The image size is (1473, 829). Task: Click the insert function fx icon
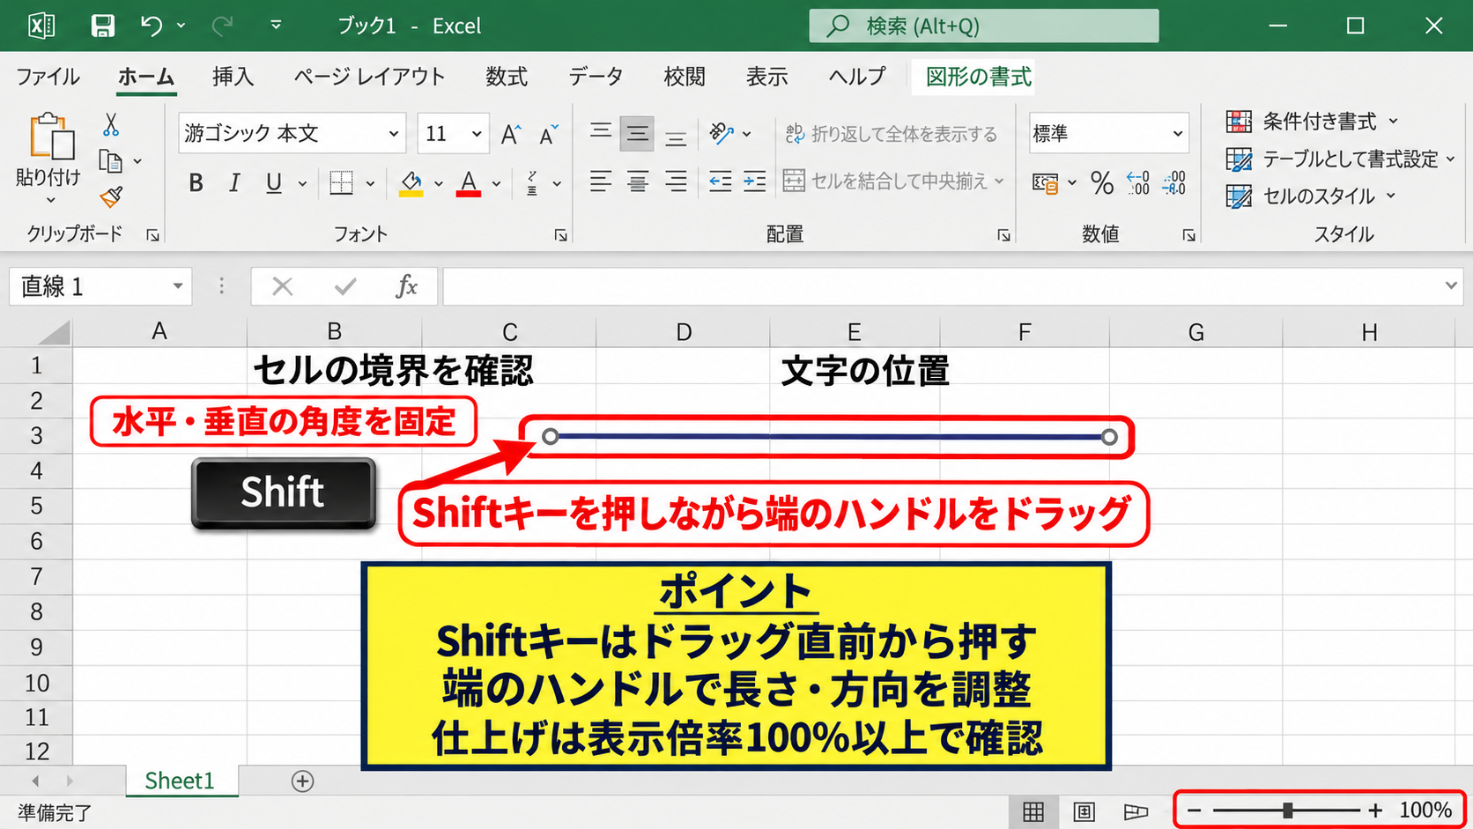(406, 286)
